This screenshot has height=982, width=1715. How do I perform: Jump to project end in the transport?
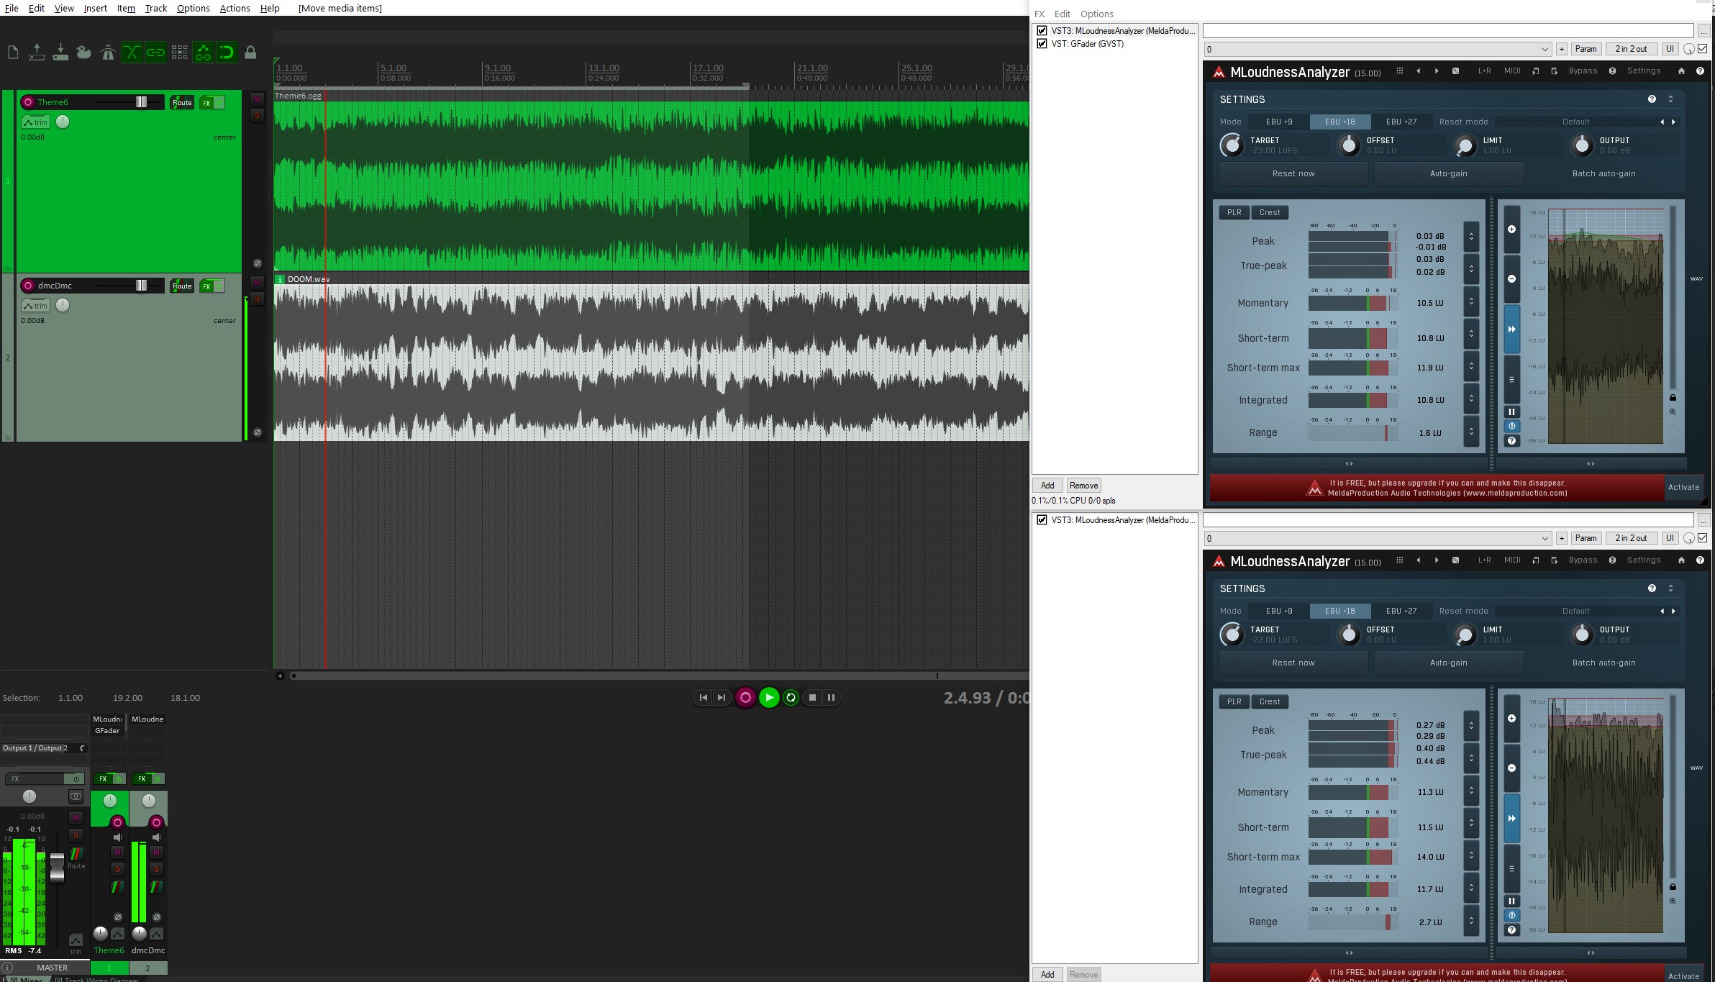(x=721, y=697)
